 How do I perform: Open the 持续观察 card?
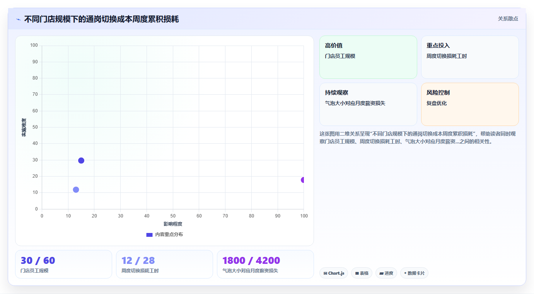368,104
